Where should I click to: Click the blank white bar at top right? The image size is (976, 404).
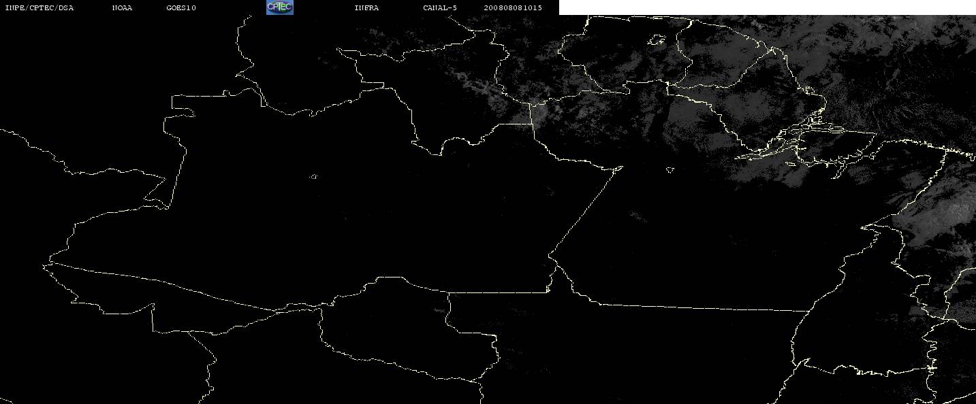click(767, 7)
